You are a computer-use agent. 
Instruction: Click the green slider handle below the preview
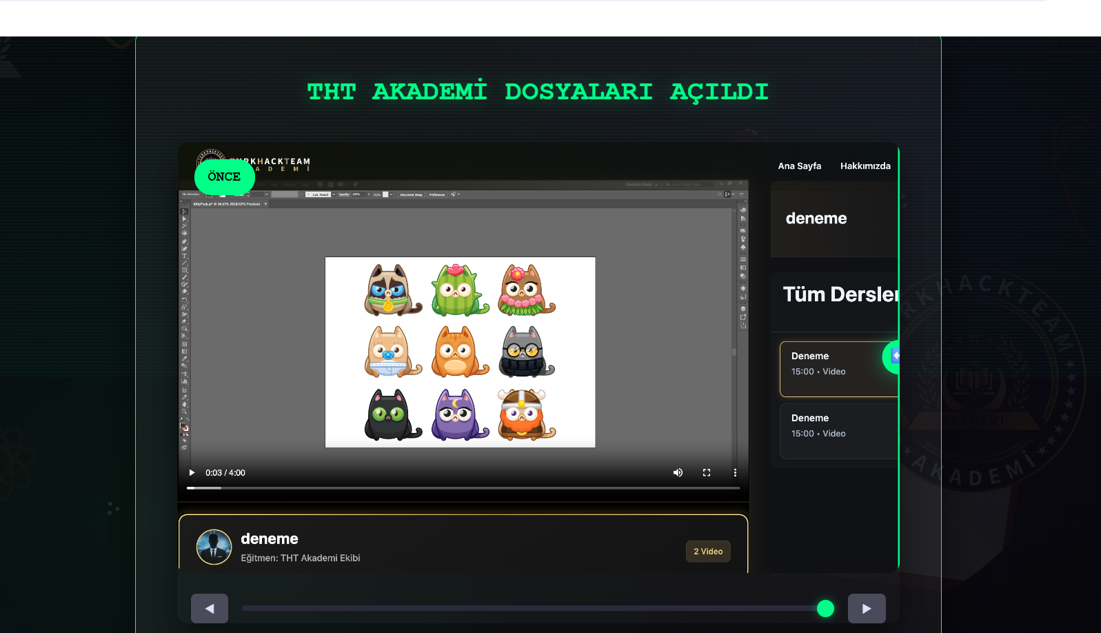(x=825, y=608)
